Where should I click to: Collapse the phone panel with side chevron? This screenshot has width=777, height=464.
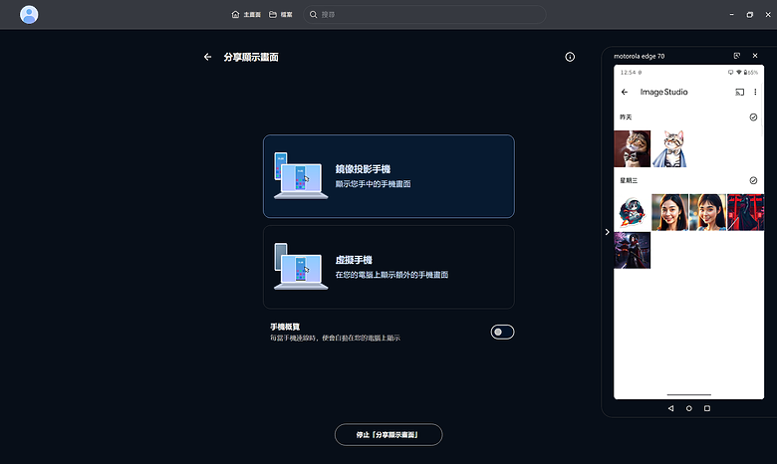(x=607, y=232)
